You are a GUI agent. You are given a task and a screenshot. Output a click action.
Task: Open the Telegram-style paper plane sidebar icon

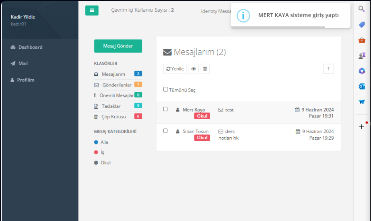coord(361,102)
